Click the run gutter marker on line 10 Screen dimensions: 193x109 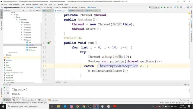49,43
